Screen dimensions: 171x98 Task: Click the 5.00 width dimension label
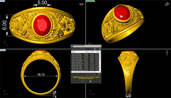click(x=42, y=3)
